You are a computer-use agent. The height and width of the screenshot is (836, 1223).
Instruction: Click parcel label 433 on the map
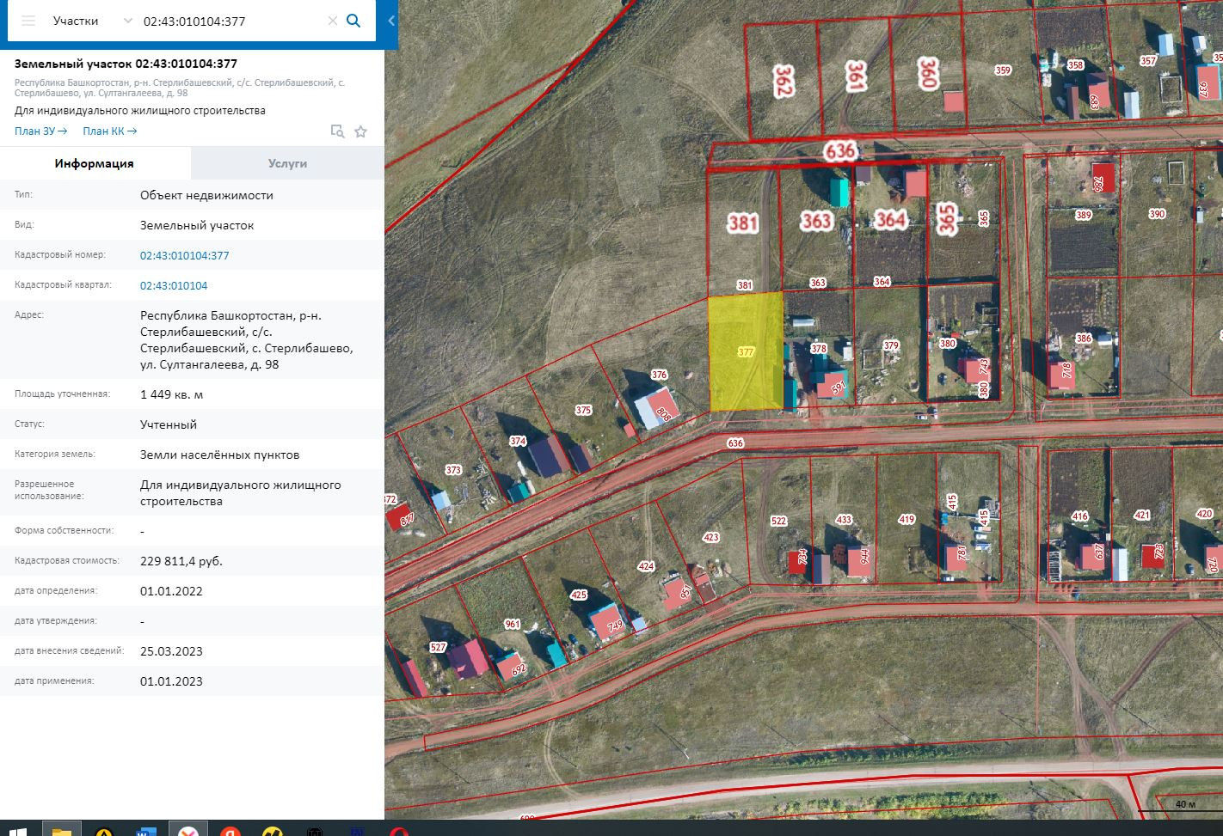click(844, 520)
